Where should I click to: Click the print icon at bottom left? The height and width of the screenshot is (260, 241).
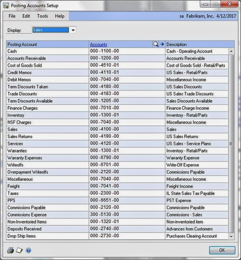(10, 250)
